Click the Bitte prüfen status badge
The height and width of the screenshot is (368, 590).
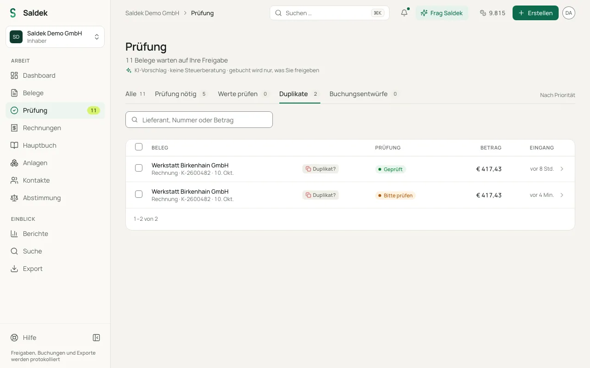coord(395,195)
